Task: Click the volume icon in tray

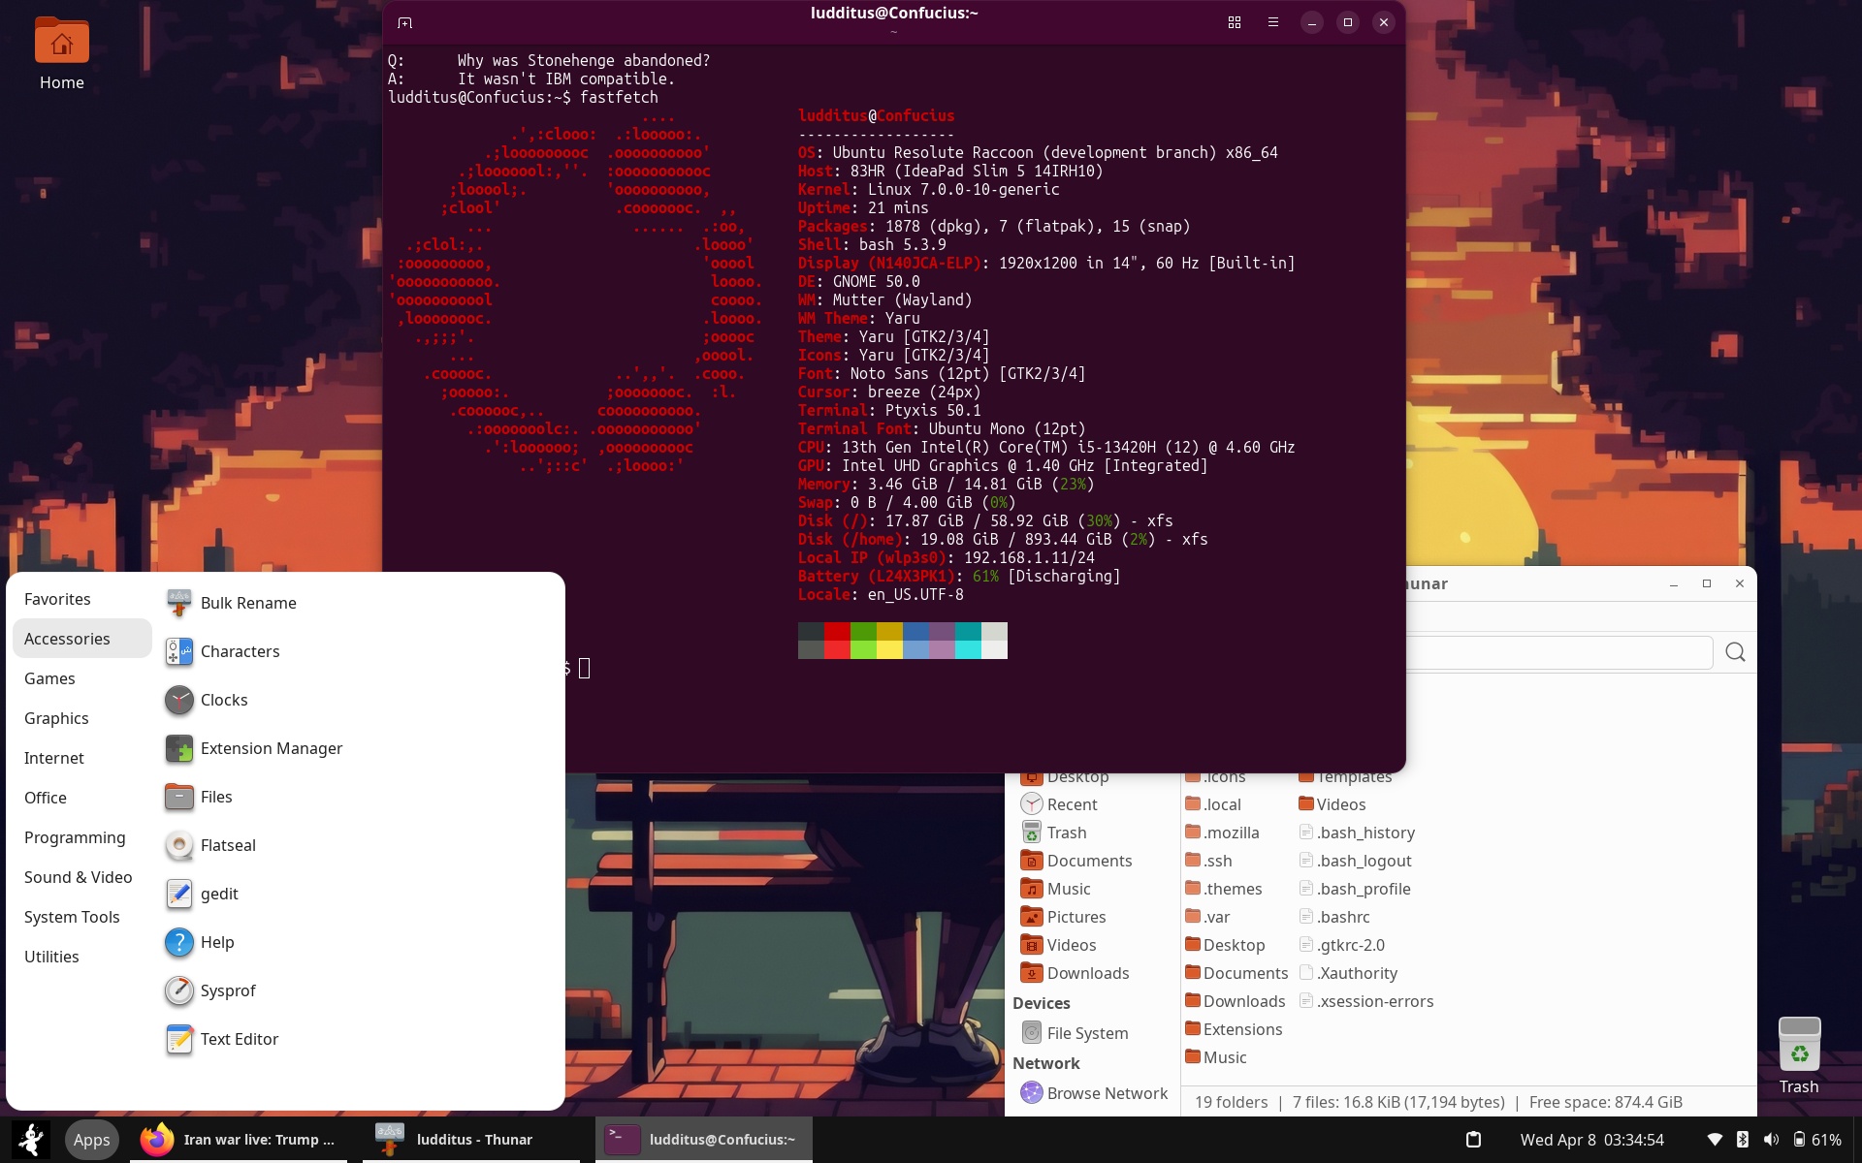Action: coord(1771,1140)
